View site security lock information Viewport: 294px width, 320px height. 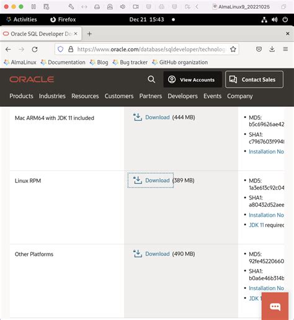pyautogui.click(x=71, y=49)
